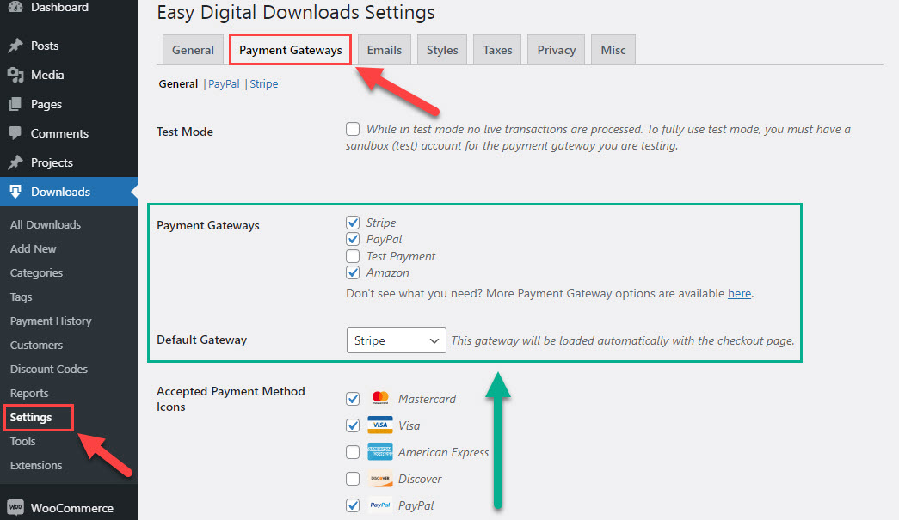Open the WooCommerce menu item
Viewport: 899px width, 520px height.
coord(69,507)
